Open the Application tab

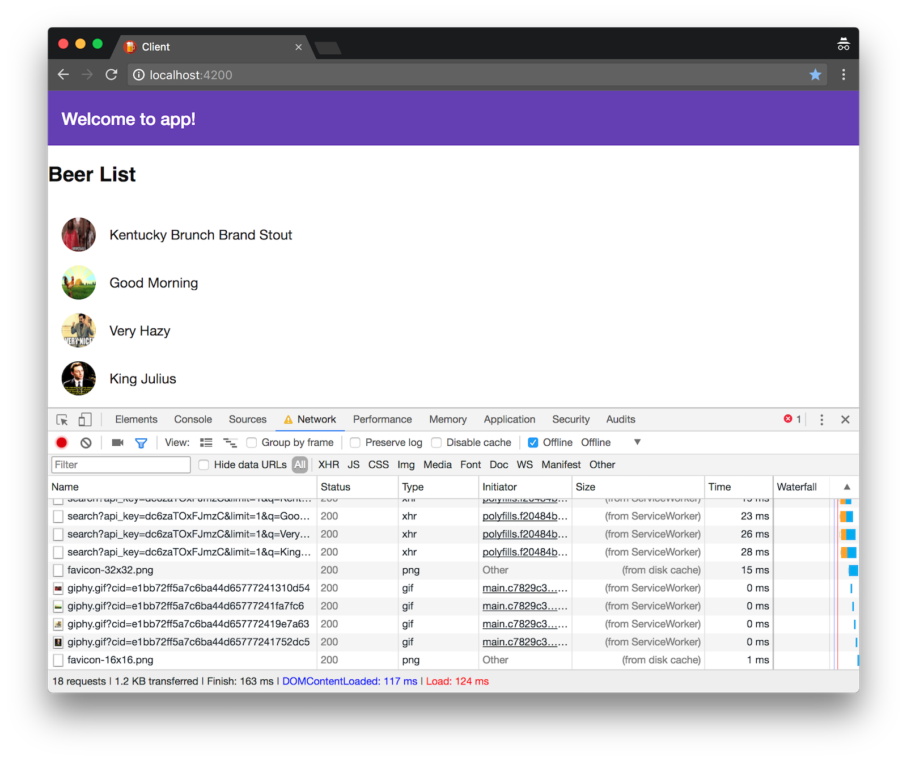(509, 420)
